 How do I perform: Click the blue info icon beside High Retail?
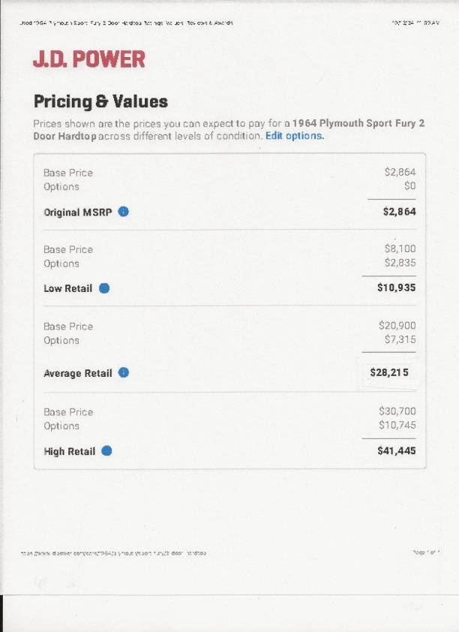tap(106, 450)
